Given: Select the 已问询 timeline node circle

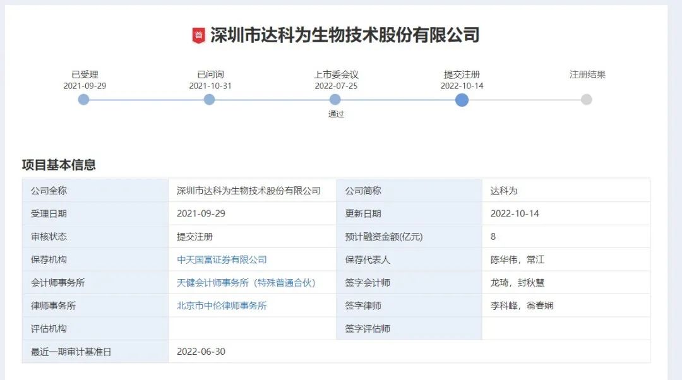Looking at the screenshot, I should click(210, 100).
